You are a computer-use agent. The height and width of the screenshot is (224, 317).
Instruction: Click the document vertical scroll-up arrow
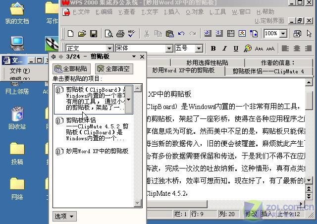309,83
